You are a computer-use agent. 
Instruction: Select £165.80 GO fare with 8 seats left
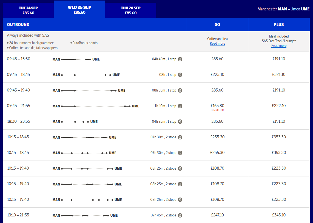pyautogui.click(x=217, y=106)
